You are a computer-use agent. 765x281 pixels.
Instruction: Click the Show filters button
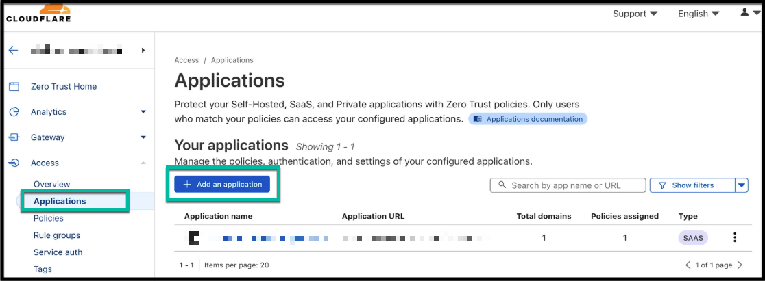tap(693, 185)
